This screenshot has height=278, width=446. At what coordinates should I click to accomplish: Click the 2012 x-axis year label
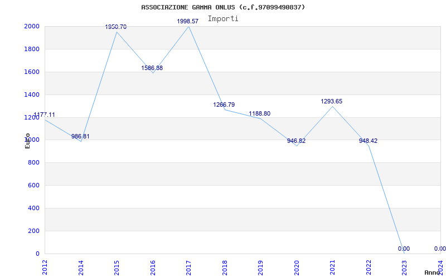click(45, 267)
